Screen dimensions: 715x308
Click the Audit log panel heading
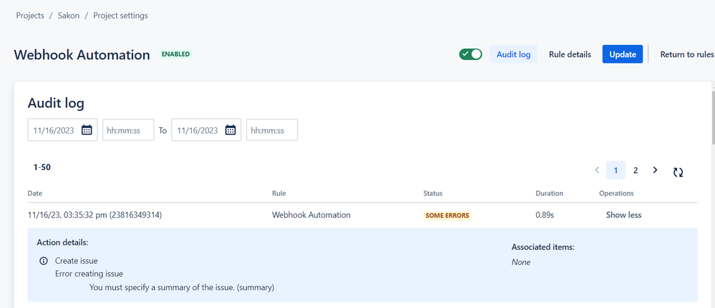pyautogui.click(x=56, y=104)
